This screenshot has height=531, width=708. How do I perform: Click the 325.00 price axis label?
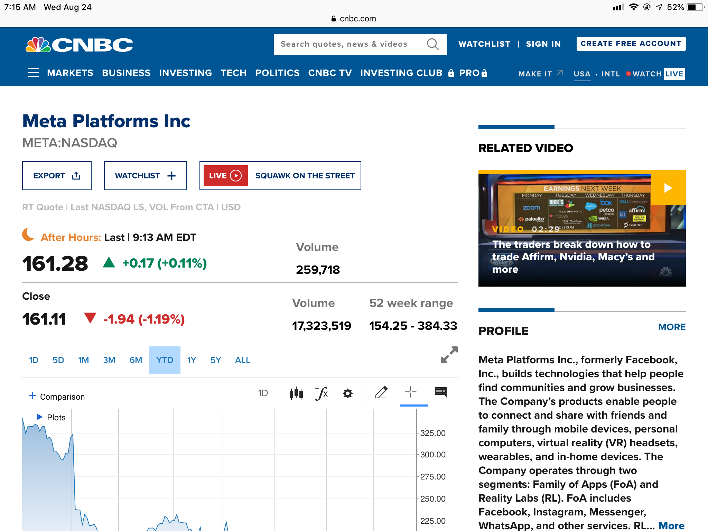pos(433,433)
